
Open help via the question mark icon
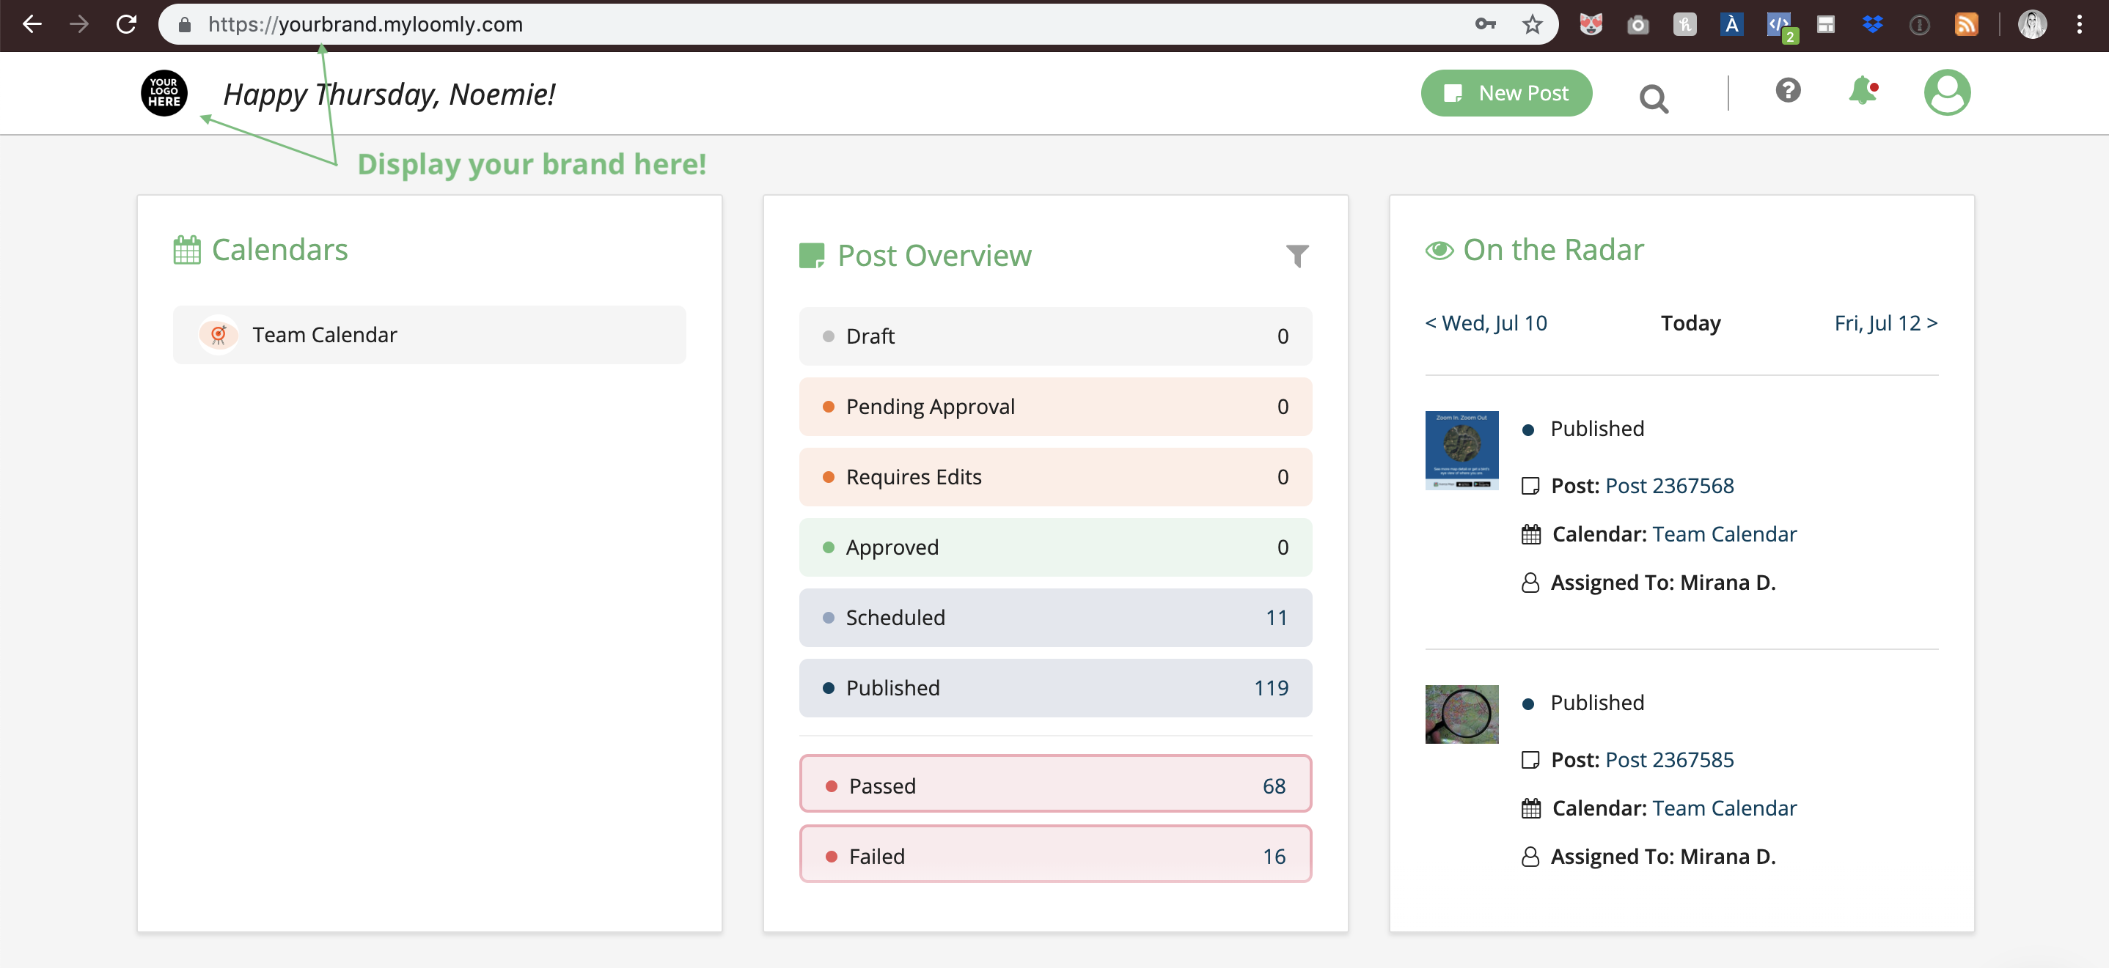click(1788, 92)
